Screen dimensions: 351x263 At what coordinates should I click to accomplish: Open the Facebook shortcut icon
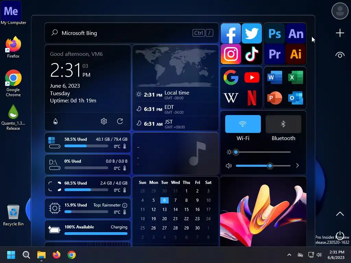click(x=231, y=33)
